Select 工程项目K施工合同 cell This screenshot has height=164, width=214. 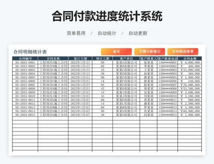coord(53,100)
